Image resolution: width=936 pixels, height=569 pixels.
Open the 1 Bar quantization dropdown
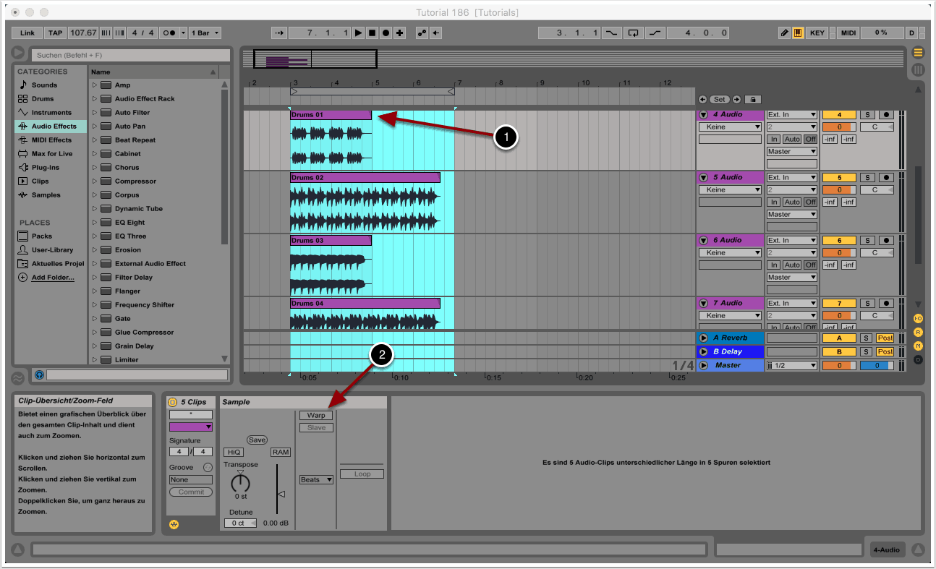coord(206,33)
